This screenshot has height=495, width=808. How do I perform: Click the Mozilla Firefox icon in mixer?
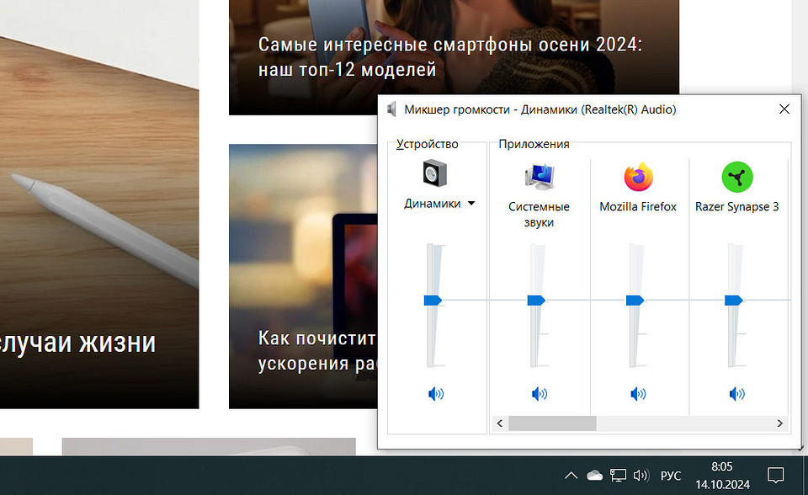(638, 178)
